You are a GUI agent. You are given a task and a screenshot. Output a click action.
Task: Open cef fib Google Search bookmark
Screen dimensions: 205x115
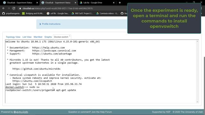(58, 13)
